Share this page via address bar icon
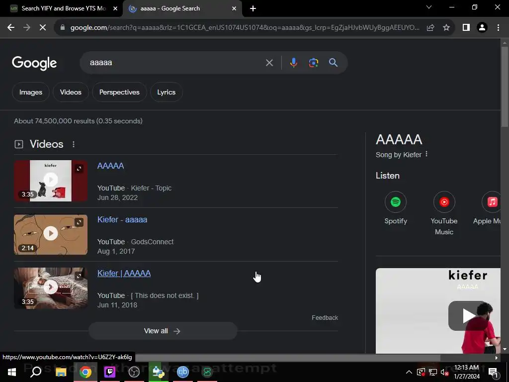Viewport: 509px width, 382px height. [x=430, y=28]
